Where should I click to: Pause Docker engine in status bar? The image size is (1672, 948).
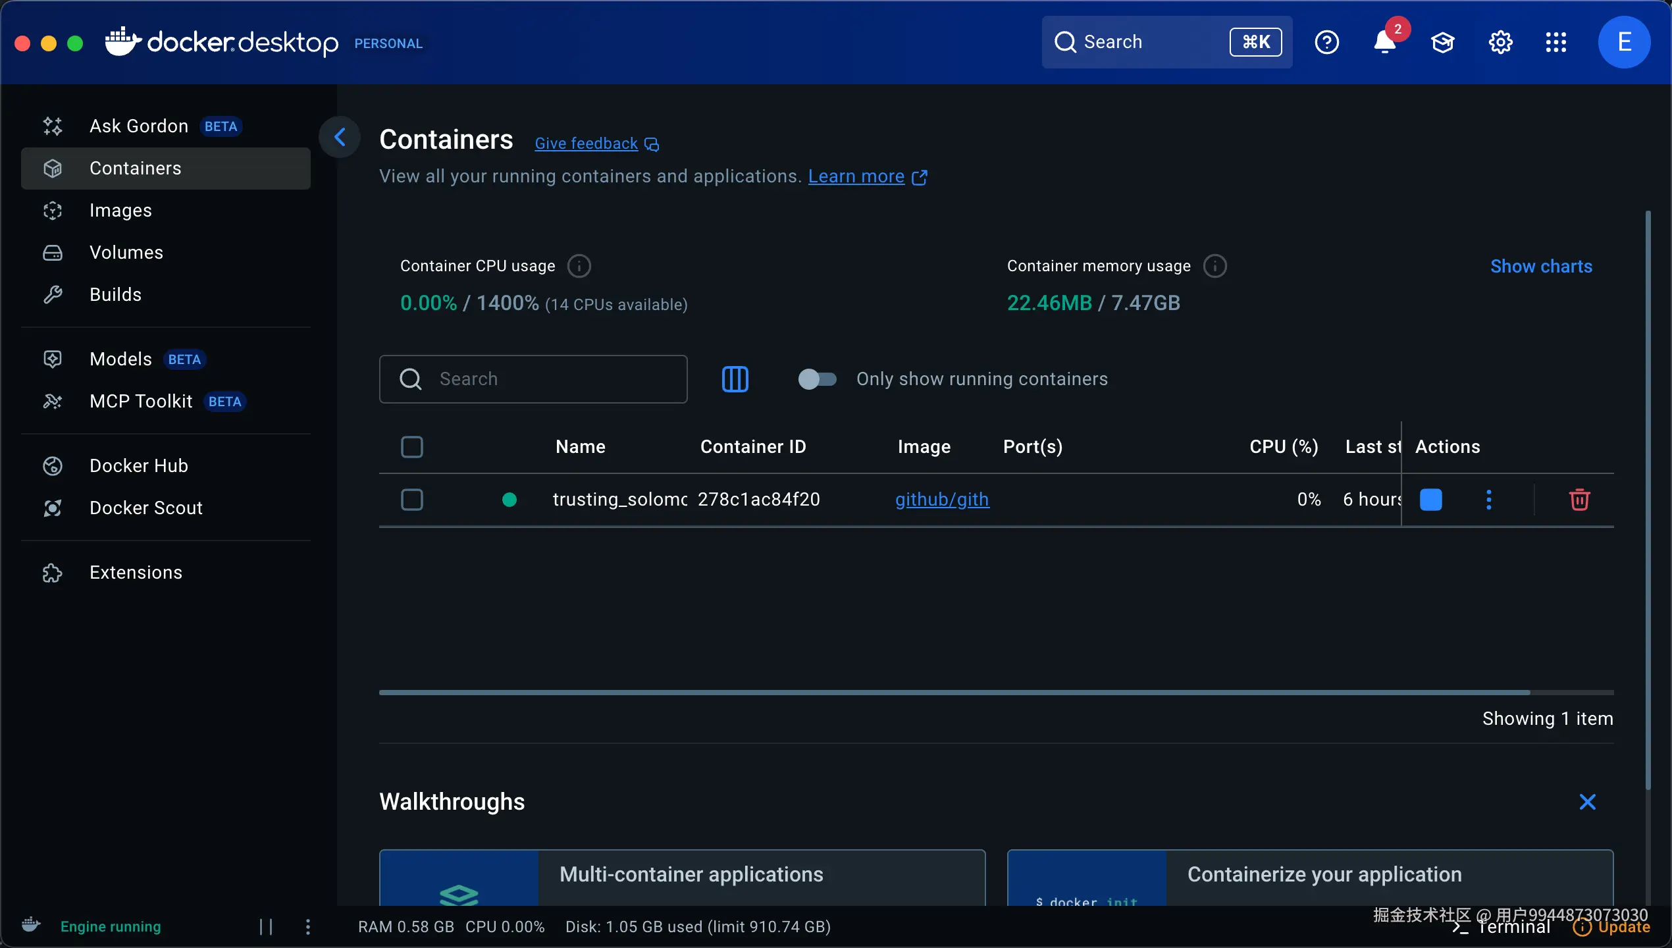pos(266,927)
